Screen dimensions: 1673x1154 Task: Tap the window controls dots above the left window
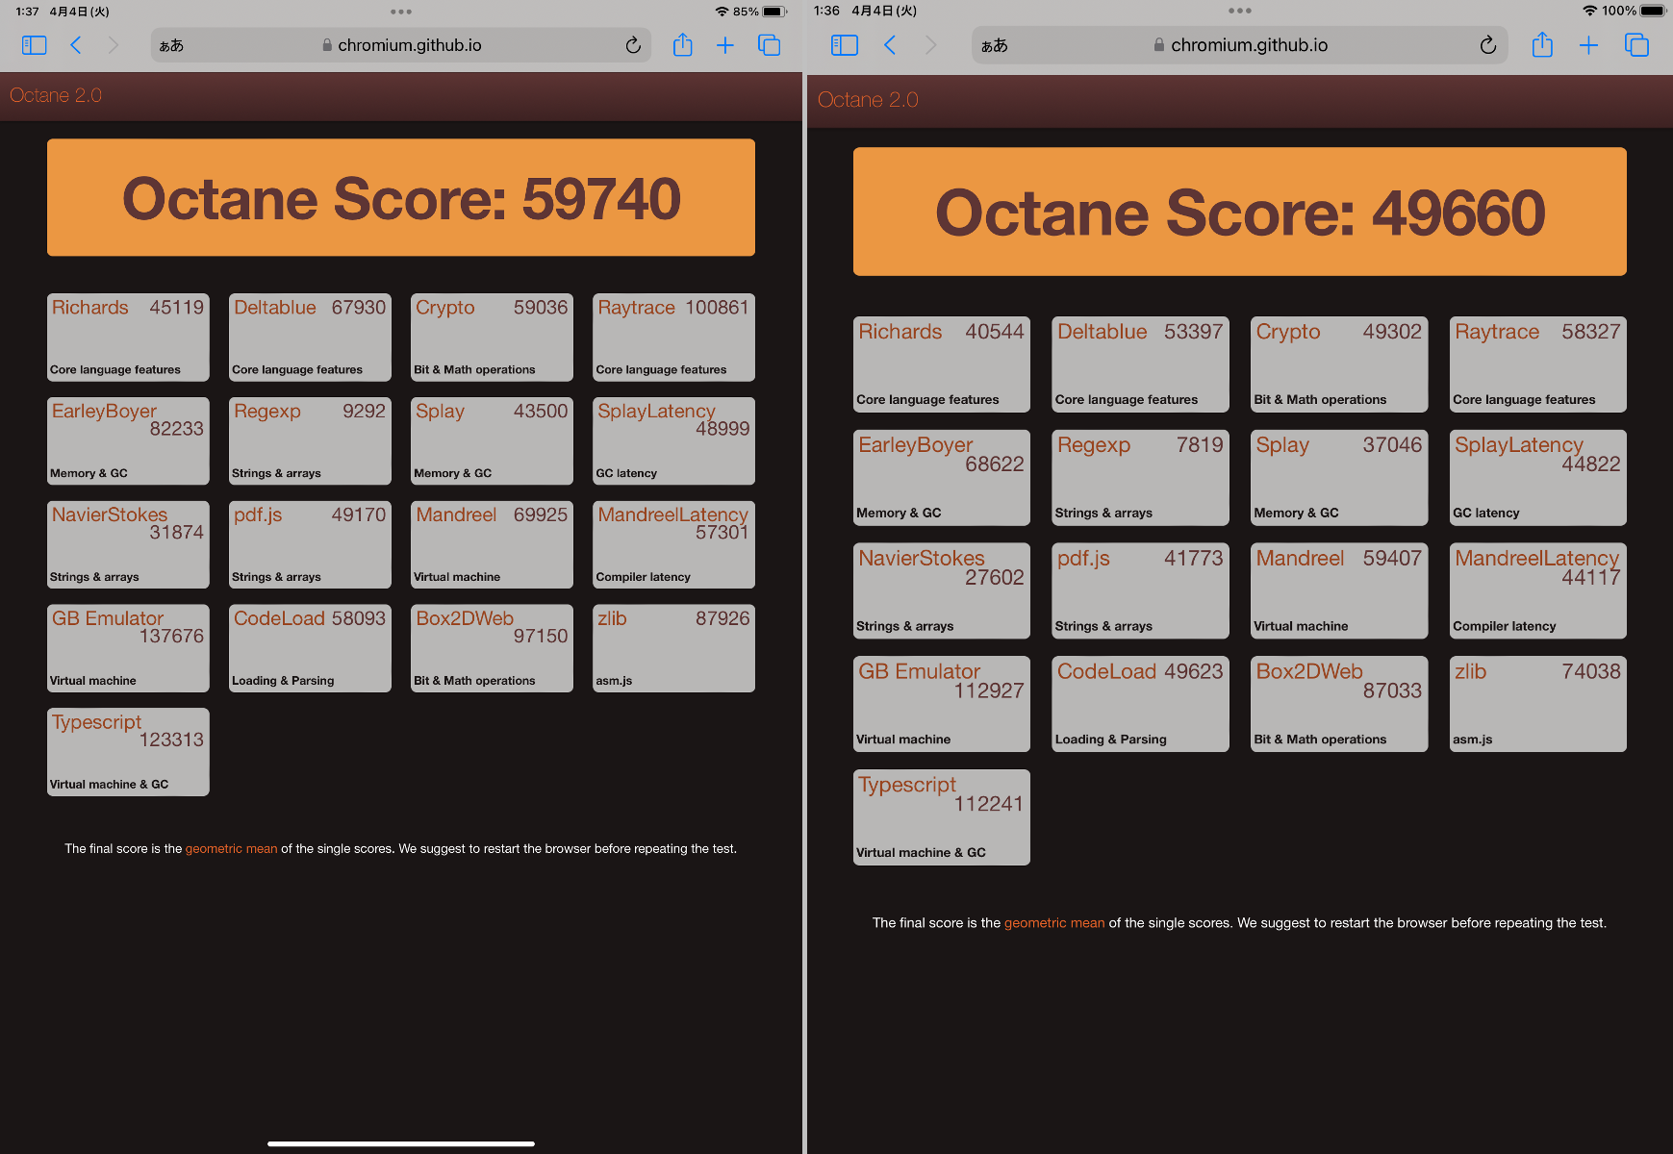(401, 12)
